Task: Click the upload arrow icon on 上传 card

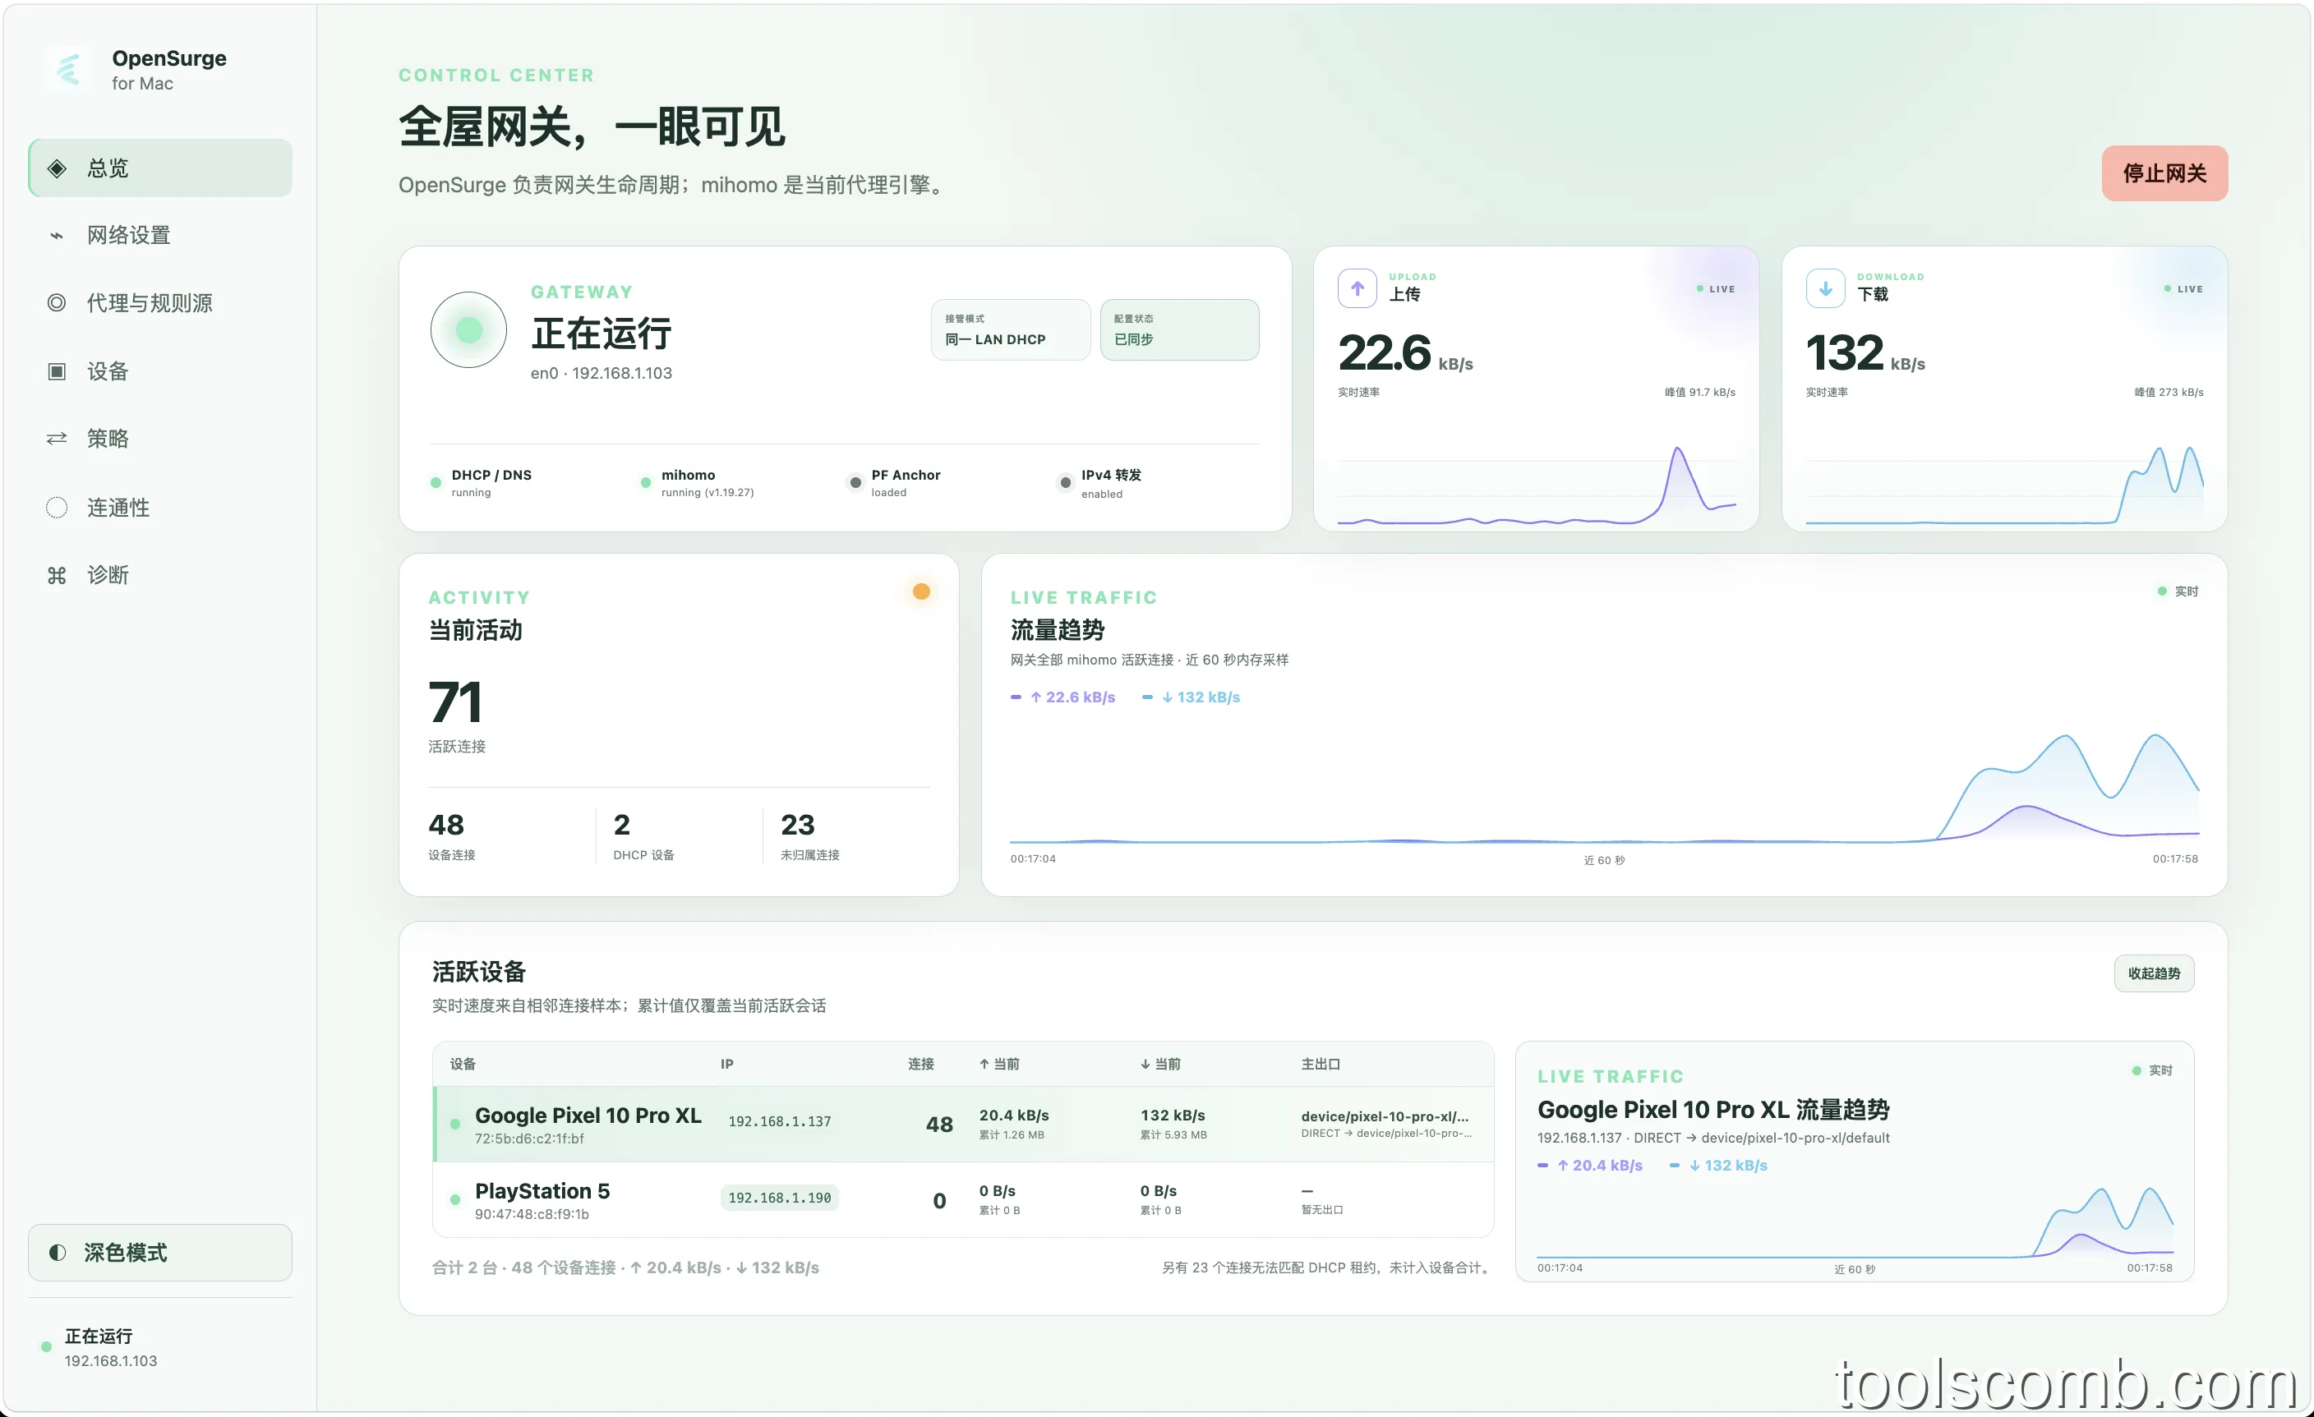Action: (x=1357, y=288)
